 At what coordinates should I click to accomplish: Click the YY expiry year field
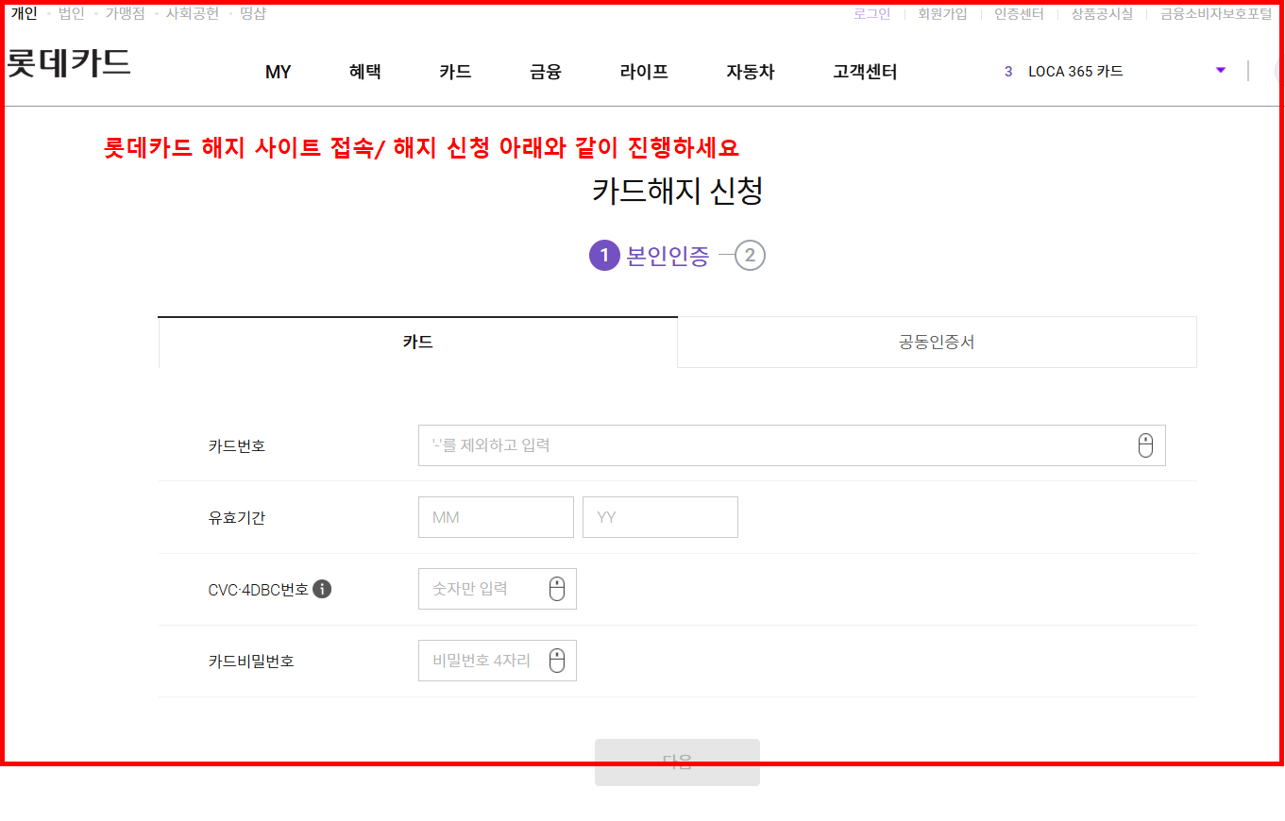[660, 517]
